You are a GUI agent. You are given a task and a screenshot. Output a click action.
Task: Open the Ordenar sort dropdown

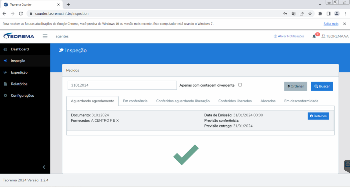(x=296, y=86)
